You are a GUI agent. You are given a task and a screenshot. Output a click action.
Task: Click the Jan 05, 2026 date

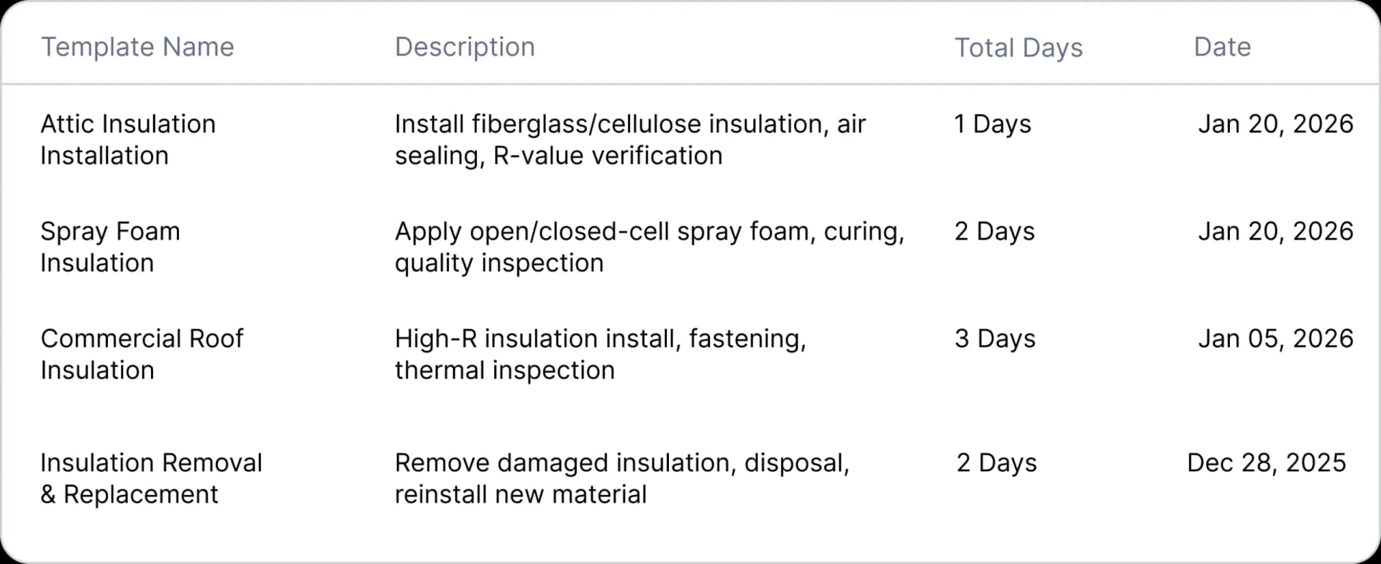click(1275, 339)
